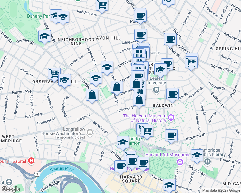Click the graduation cap marker near Linnaean St
The width and height of the screenshot is (241, 193).
(x=107, y=68)
